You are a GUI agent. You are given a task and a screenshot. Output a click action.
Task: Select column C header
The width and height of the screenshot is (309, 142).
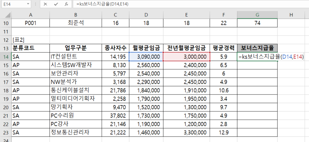coord(116,15)
